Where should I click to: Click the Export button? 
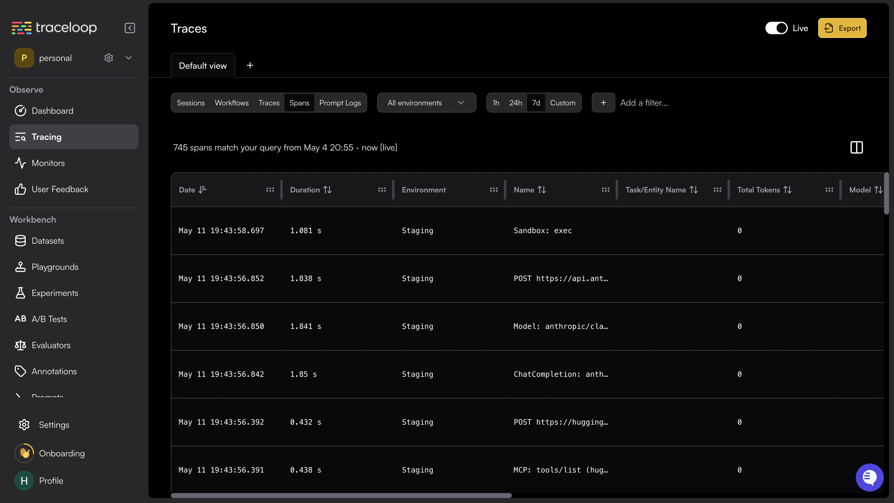[842, 28]
